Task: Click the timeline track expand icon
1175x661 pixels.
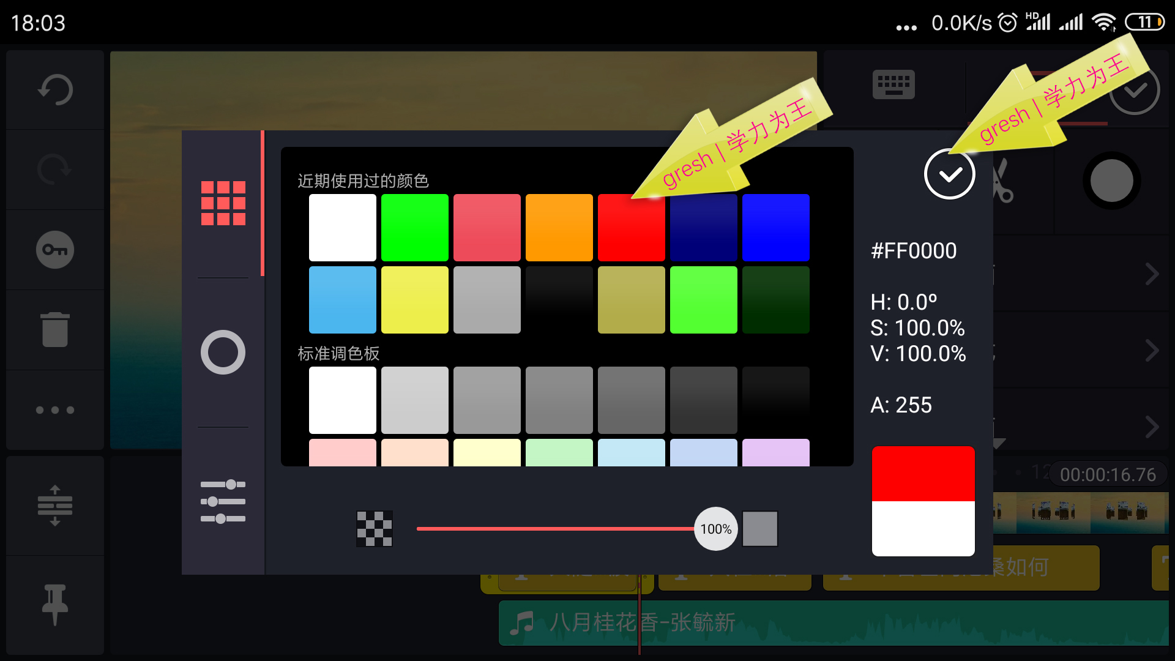Action: (x=55, y=506)
